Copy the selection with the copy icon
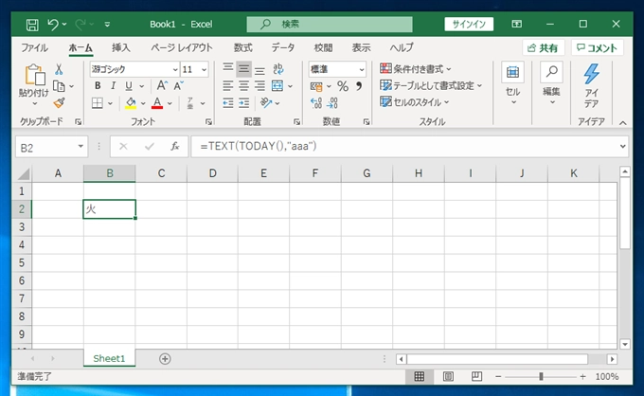This screenshot has width=644, height=396. (x=59, y=86)
